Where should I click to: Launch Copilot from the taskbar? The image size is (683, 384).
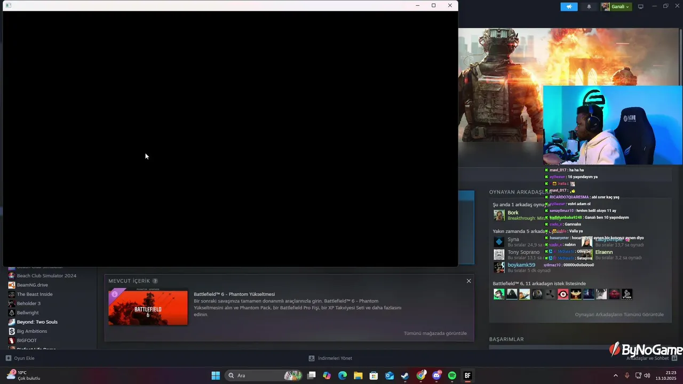pyautogui.click(x=327, y=375)
